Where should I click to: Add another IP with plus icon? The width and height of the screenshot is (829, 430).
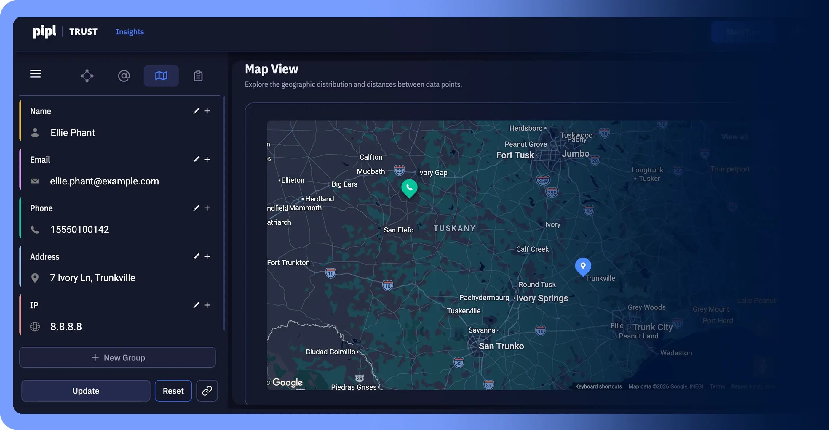tap(207, 305)
